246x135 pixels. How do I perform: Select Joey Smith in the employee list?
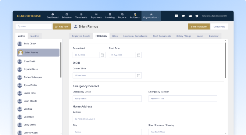click(38, 125)
